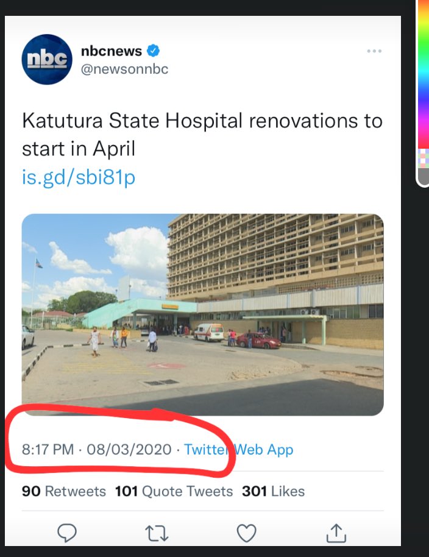Open the share upload icon

pos(336,533)
